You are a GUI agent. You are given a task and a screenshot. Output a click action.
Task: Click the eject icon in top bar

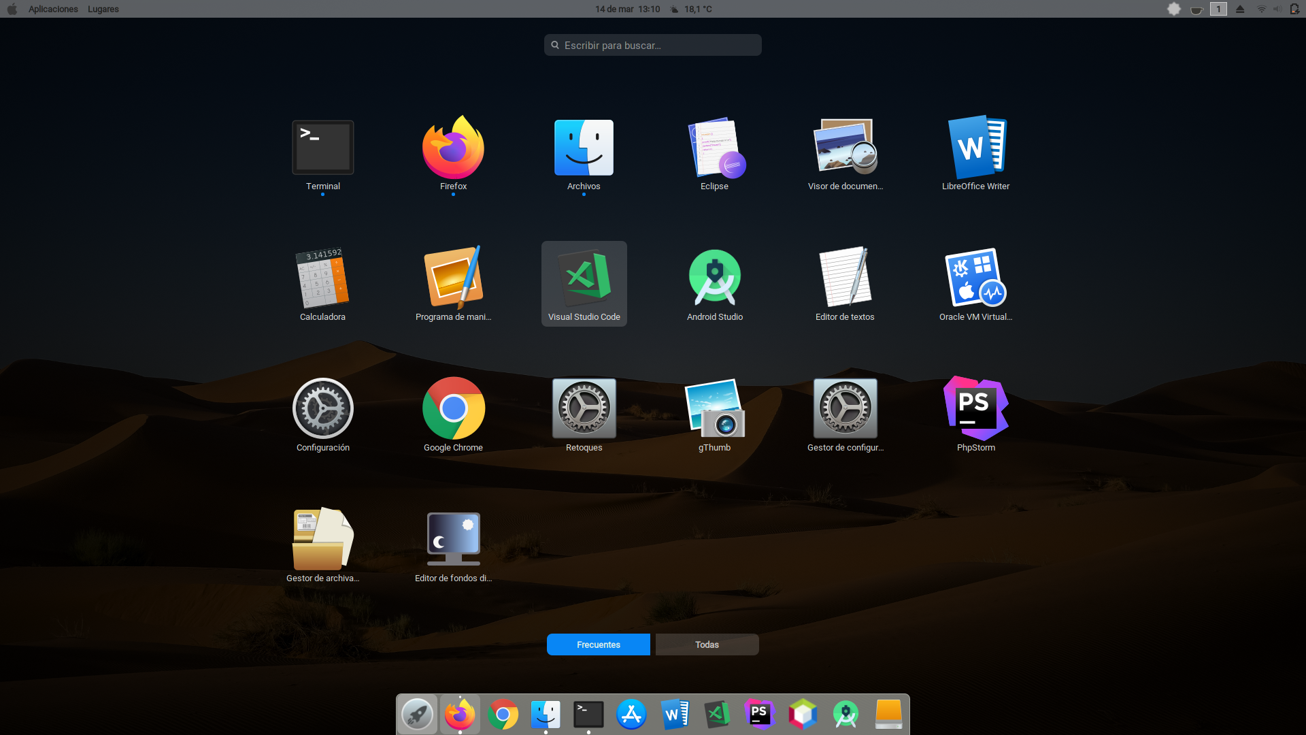1240,9
